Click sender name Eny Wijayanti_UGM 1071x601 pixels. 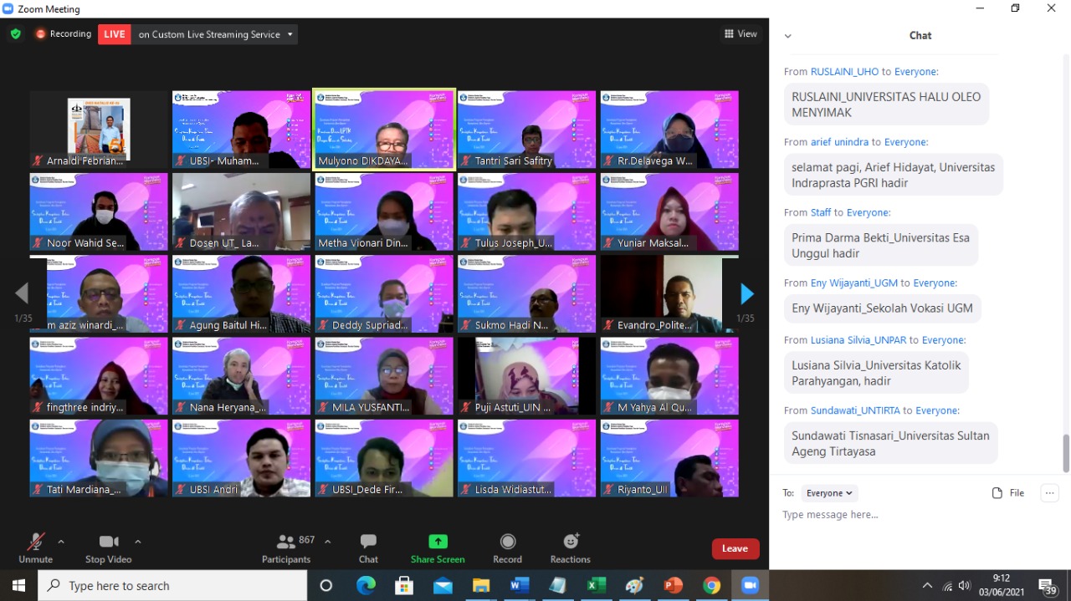click(853, 283)
